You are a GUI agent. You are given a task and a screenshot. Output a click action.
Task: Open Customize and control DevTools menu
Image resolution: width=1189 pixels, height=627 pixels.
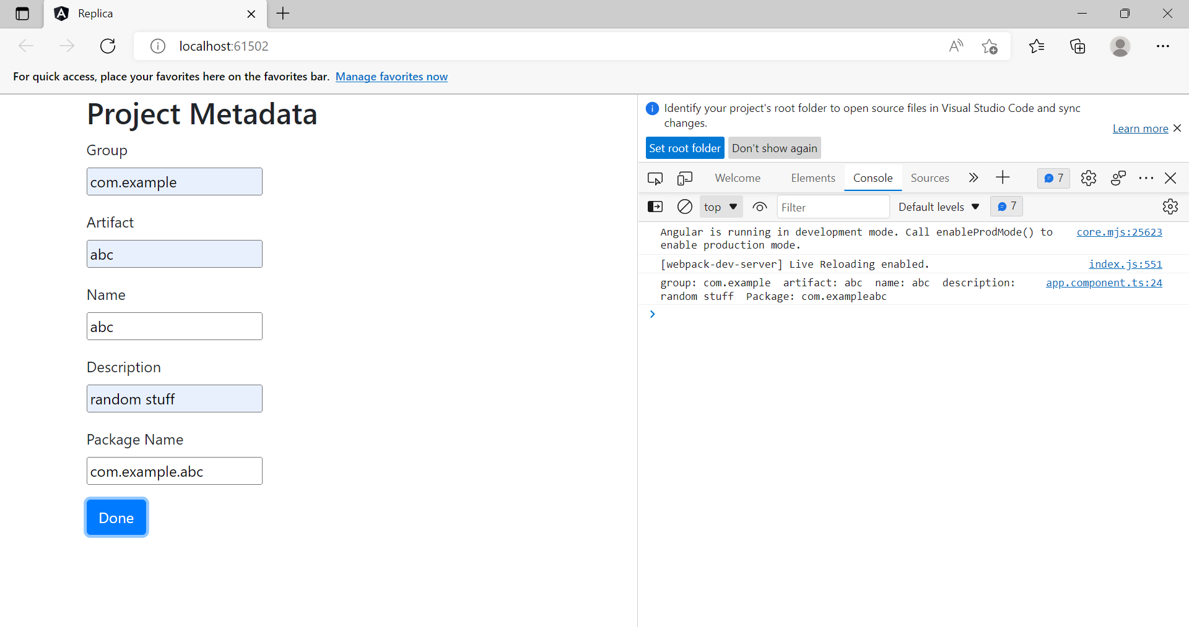click(1146, 178)
